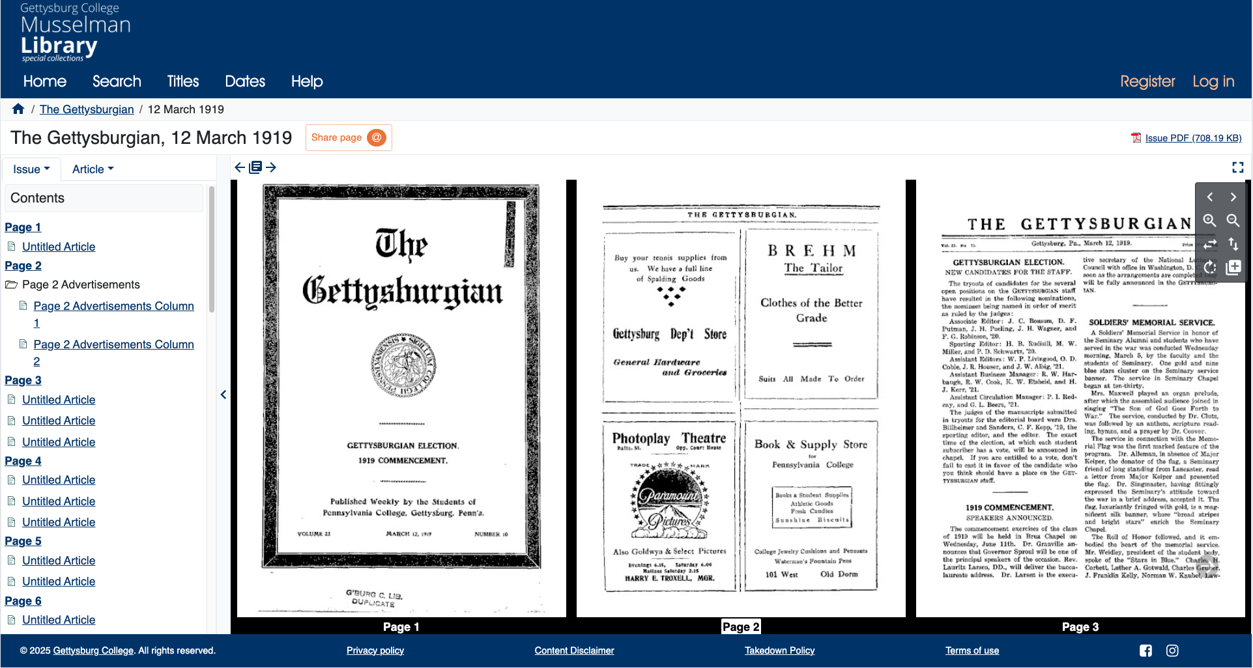Enter fullscreen viewing mode
Viewport: 1253px width, 668px height.
(x=1238, y=167)
